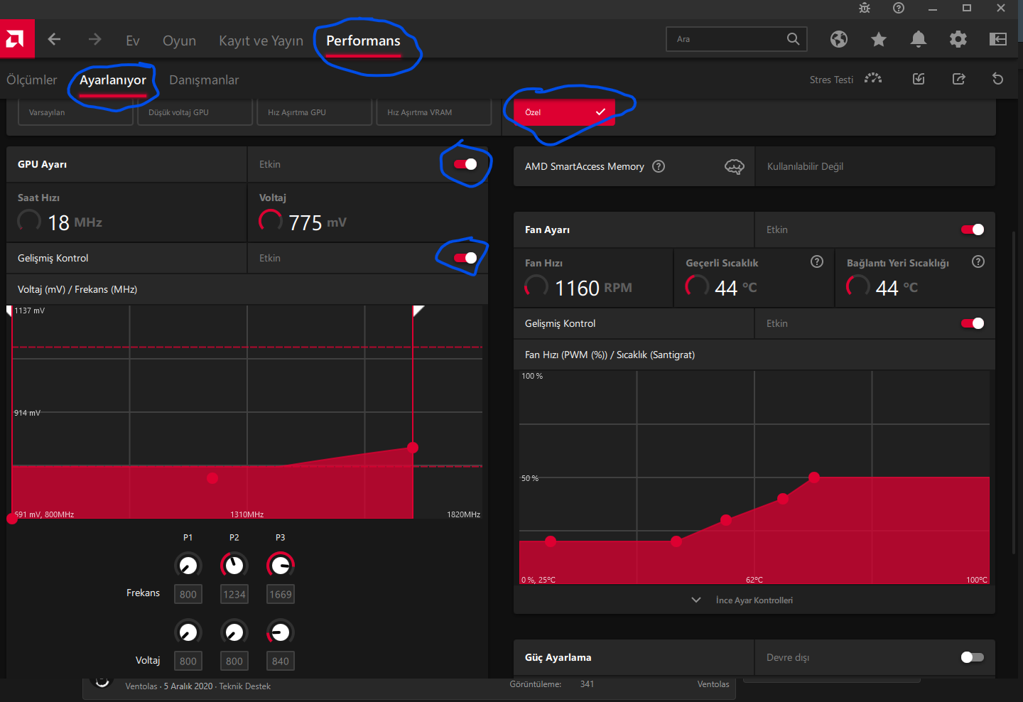Enable Güç Ayarlama toggle
Screen dimensions: 1023x702
[973, 657]
